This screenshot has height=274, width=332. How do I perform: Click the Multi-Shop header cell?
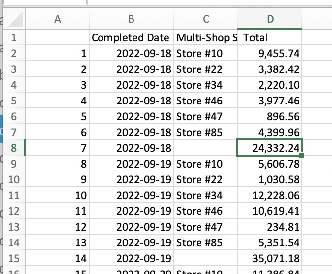tap(205, 37)
